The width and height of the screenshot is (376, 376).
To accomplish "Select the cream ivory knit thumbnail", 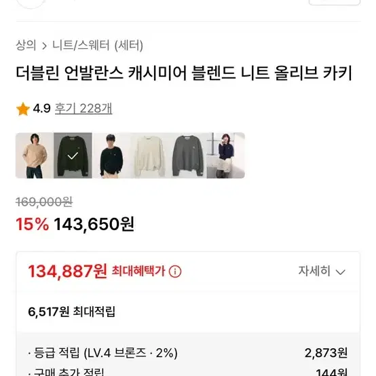I will [x=149, y=155].
